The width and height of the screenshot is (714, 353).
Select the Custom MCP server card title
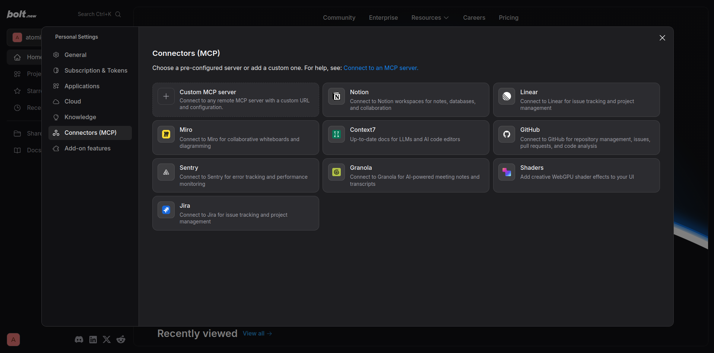pyautogui.click(x=208, y=92)
